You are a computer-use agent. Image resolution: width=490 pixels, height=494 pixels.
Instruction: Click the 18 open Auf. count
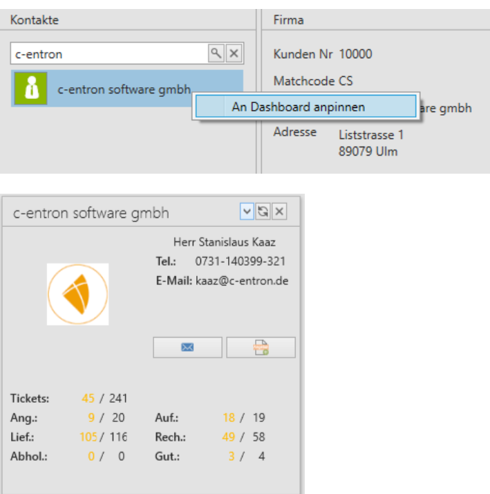(x=229, y=418)
